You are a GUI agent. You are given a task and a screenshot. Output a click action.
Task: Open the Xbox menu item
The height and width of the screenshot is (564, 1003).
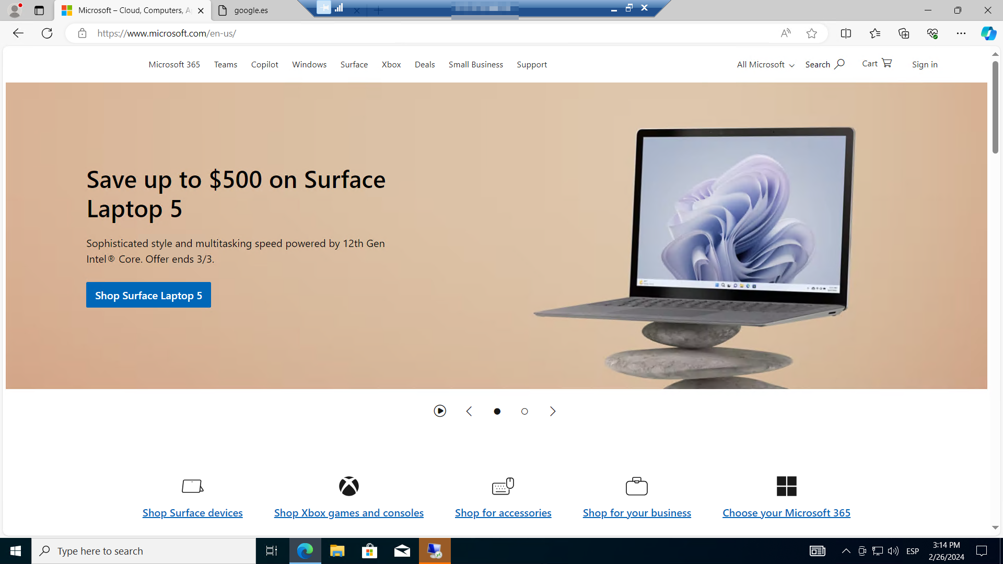[391, 64]
